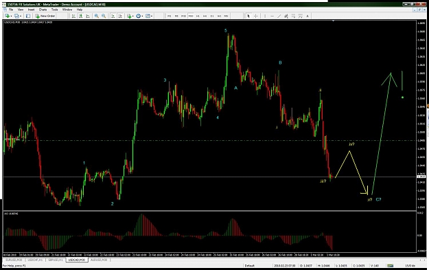Click the New Order button

pyautogui.click(x=45, y=16)
